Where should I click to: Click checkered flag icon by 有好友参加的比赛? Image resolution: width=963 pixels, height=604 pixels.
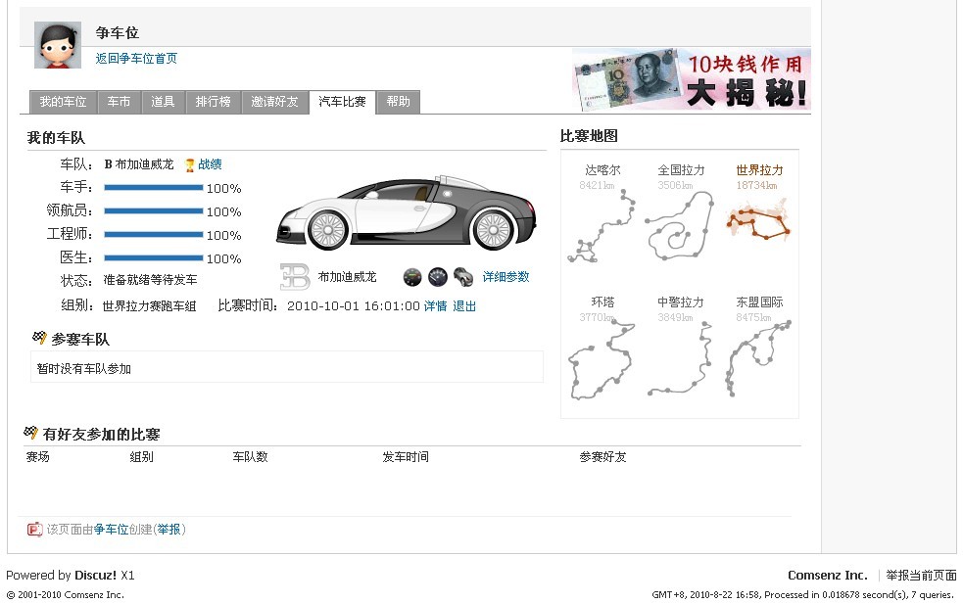[30, 433]
